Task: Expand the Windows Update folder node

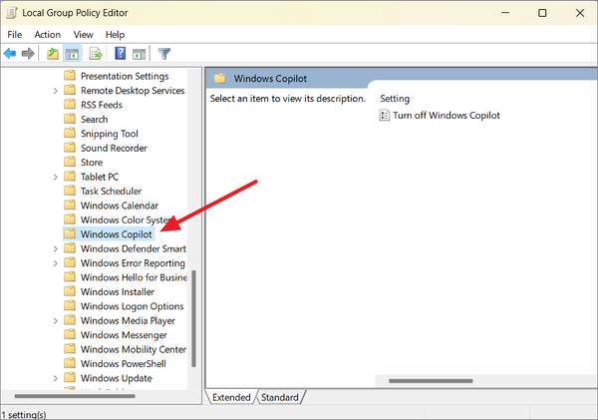Action: pos(55,378)
